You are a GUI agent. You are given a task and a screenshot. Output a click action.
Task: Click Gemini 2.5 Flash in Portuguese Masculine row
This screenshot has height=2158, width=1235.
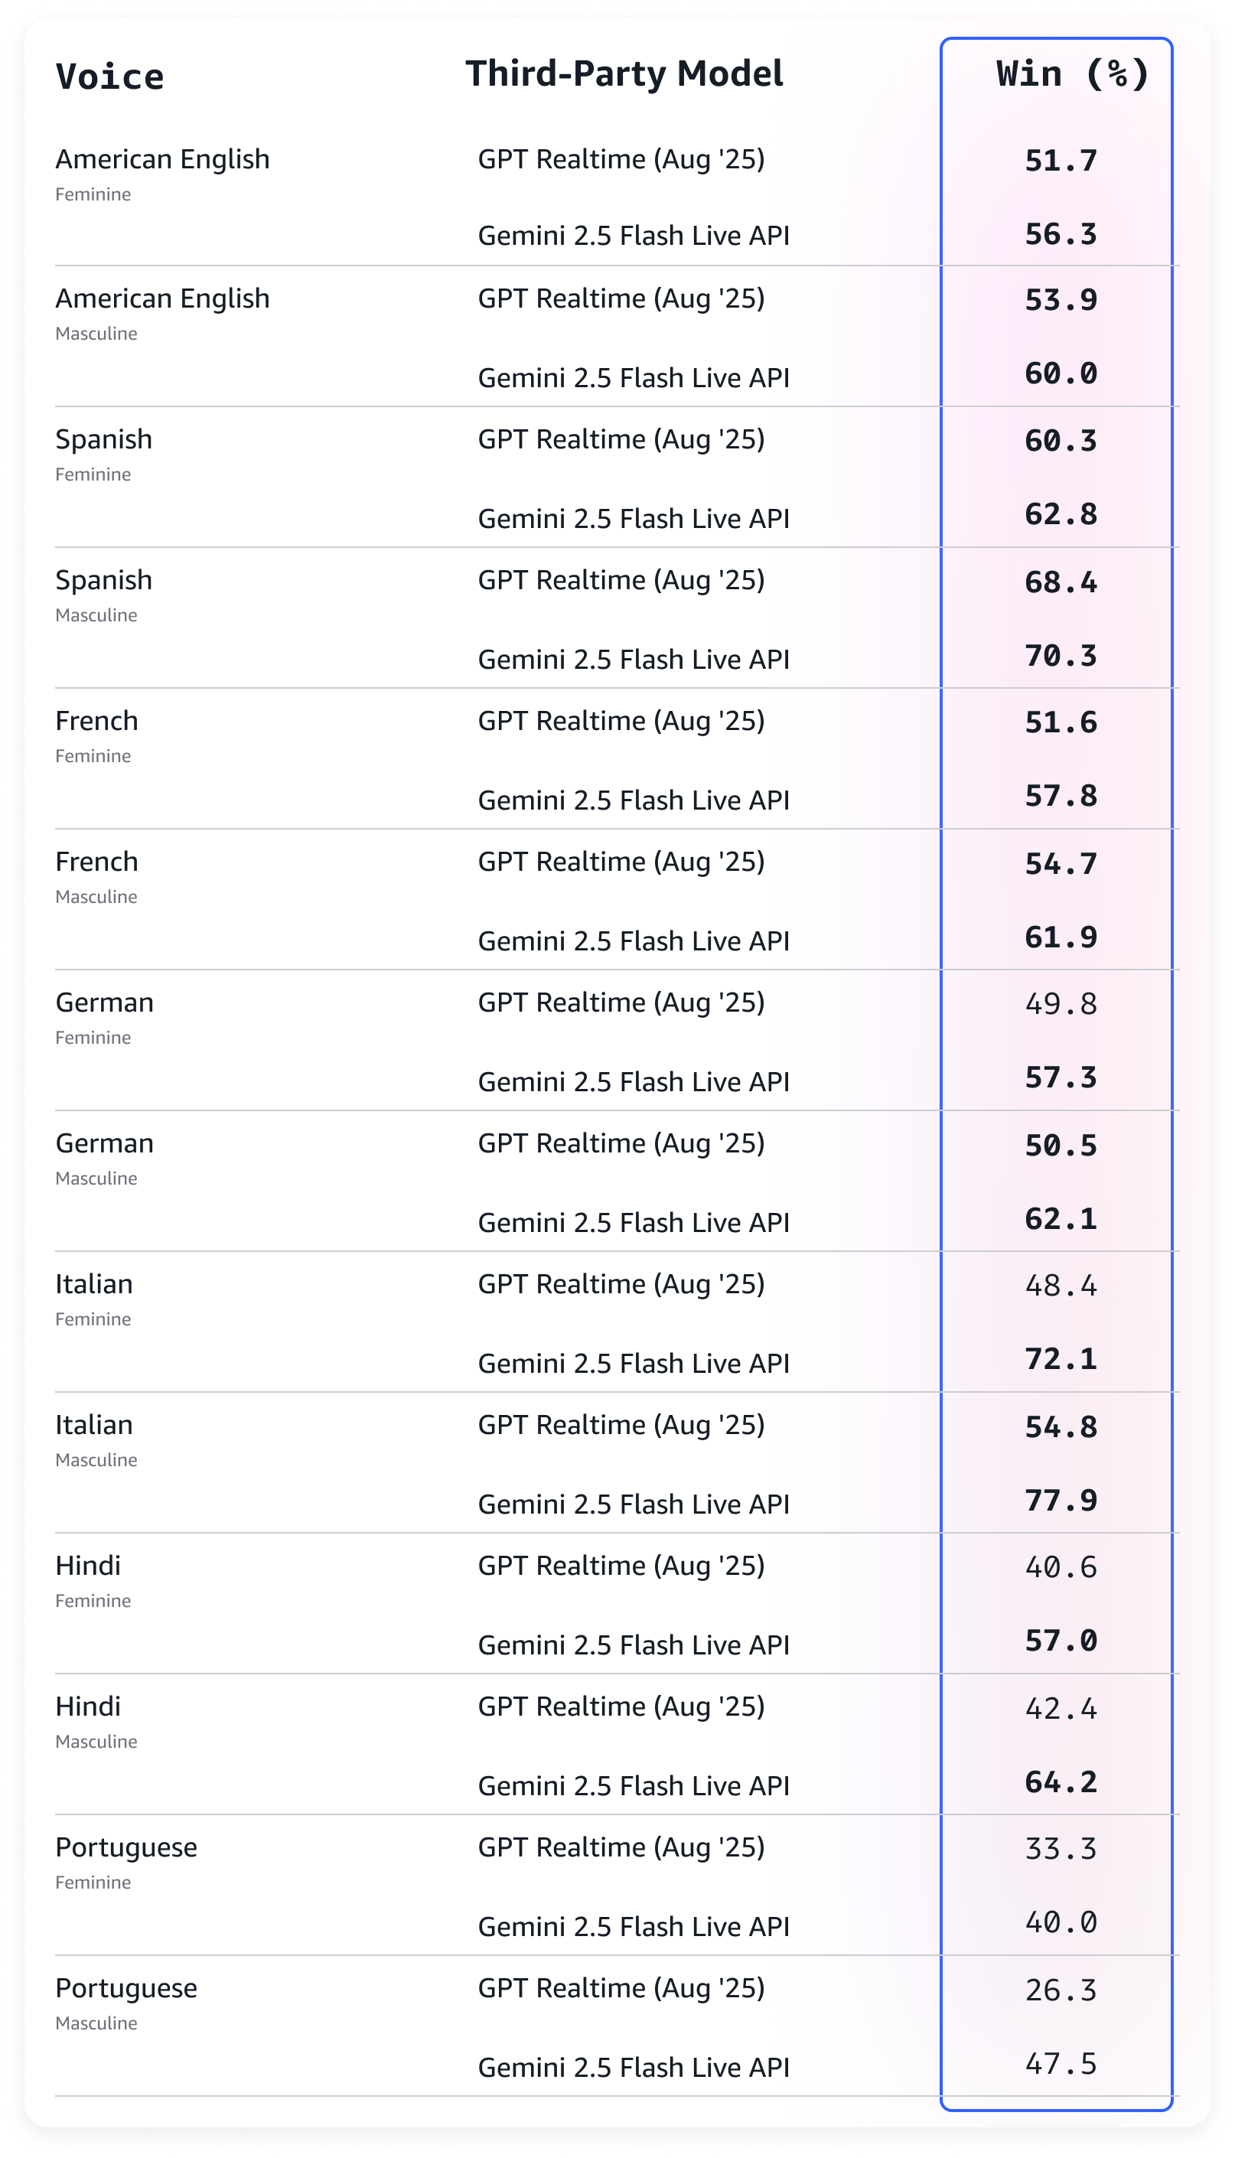(x=633, y=2068)
